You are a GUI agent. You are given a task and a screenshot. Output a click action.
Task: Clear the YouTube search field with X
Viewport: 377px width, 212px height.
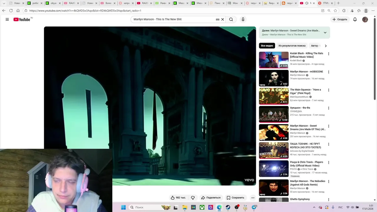pos(223,19)
